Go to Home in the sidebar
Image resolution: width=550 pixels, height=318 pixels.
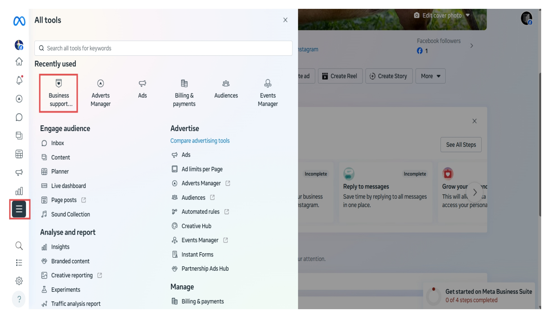(x=19, y=61)
